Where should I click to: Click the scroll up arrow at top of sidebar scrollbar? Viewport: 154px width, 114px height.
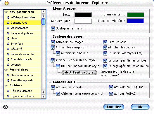pos(43,11)
